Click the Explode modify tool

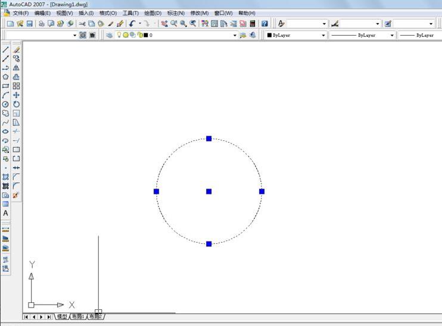tap(16, 195)
